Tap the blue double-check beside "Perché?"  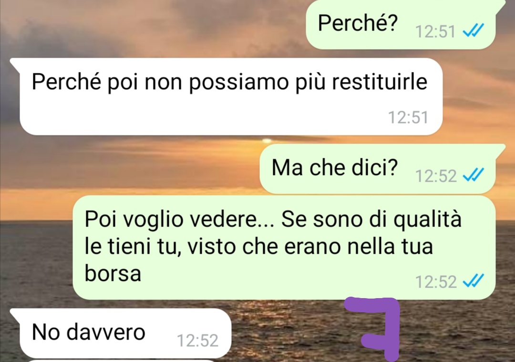pos(474,31)
